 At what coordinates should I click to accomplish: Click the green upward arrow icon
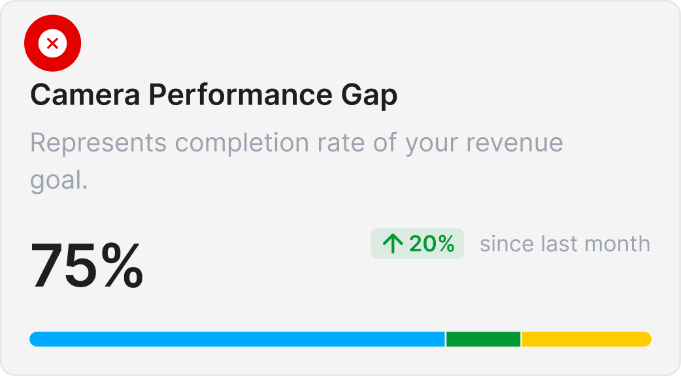(x=393, y=244)
